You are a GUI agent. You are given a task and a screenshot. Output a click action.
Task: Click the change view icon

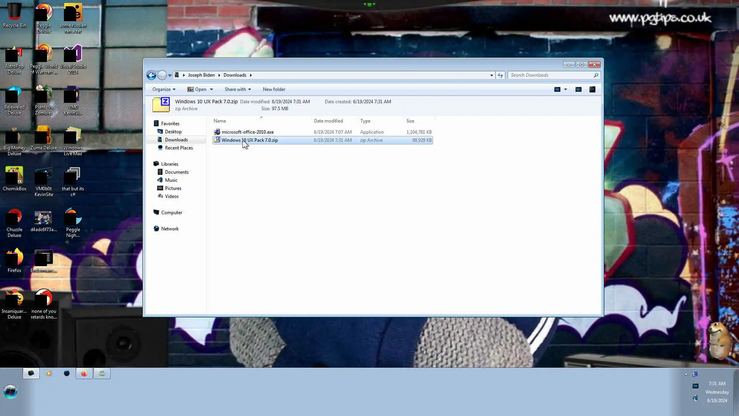tap(557, 89)
